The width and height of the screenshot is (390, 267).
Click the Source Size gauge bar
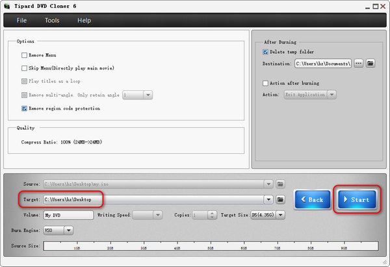point(211,246)
